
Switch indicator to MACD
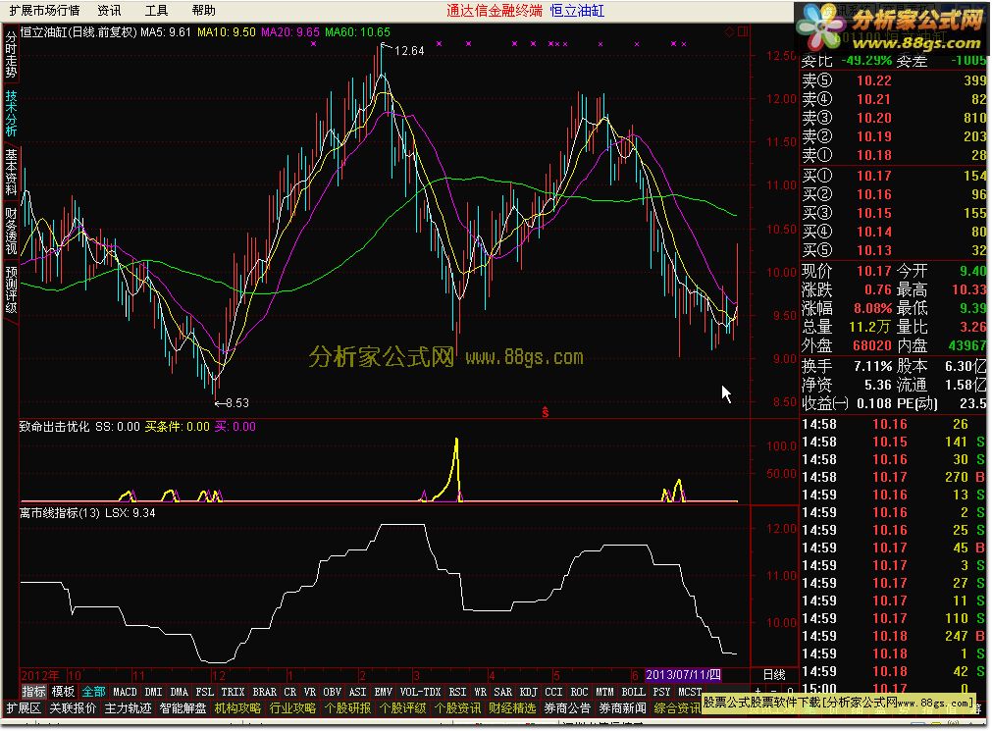[x=125, y=692]
